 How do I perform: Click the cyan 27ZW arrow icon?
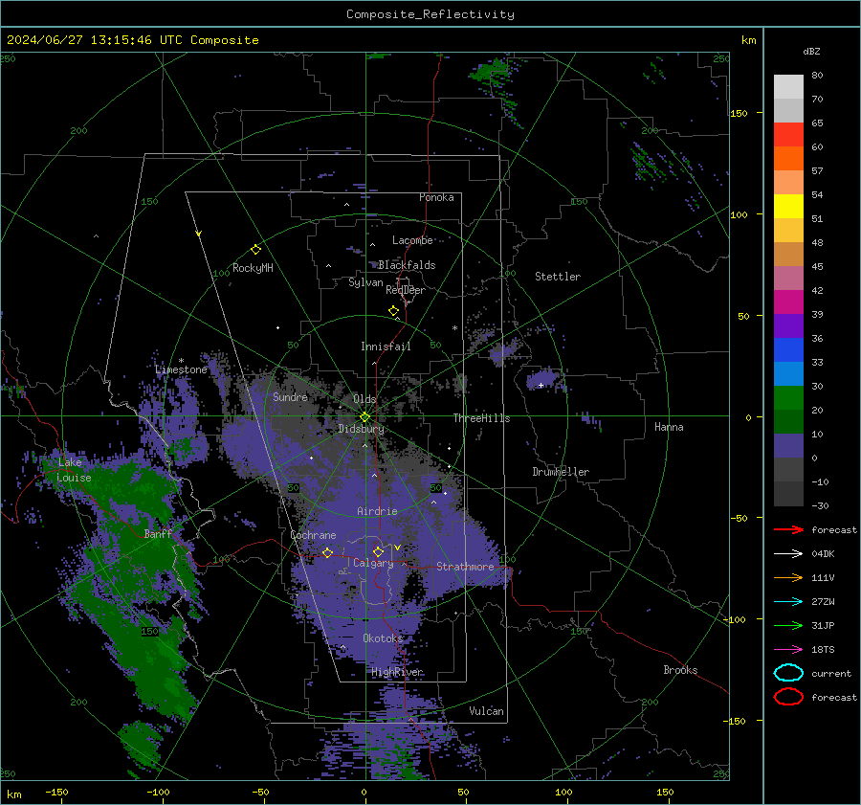click(x=788, y=601)
